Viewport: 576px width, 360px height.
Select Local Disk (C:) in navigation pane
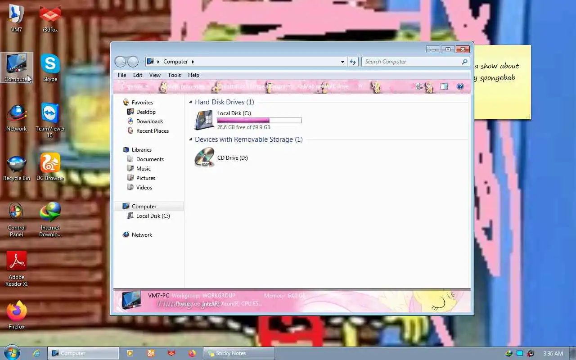point(153,216)
